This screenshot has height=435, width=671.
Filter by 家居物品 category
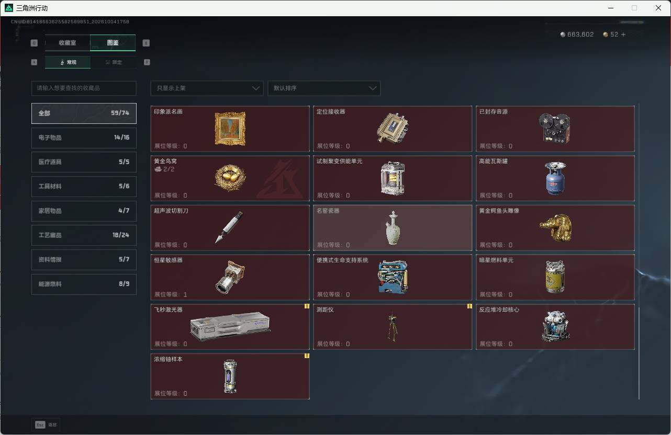[x=84, y=211]
